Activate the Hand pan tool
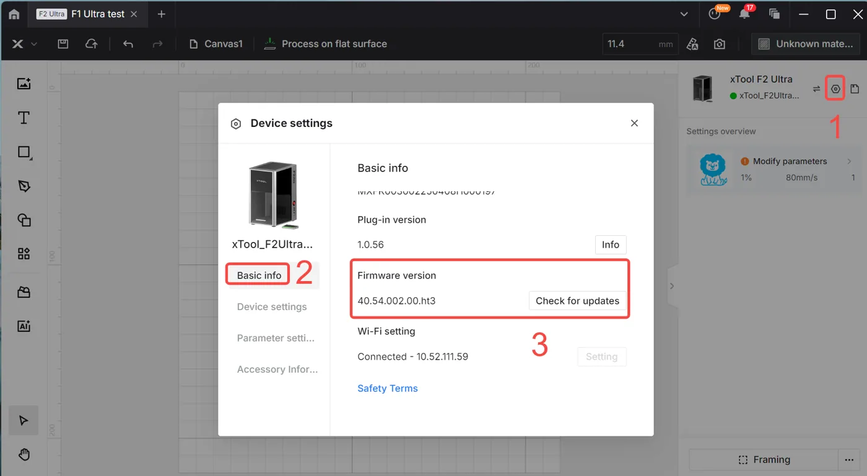Viewport: 867px width, 476px height. click(24, 455)
